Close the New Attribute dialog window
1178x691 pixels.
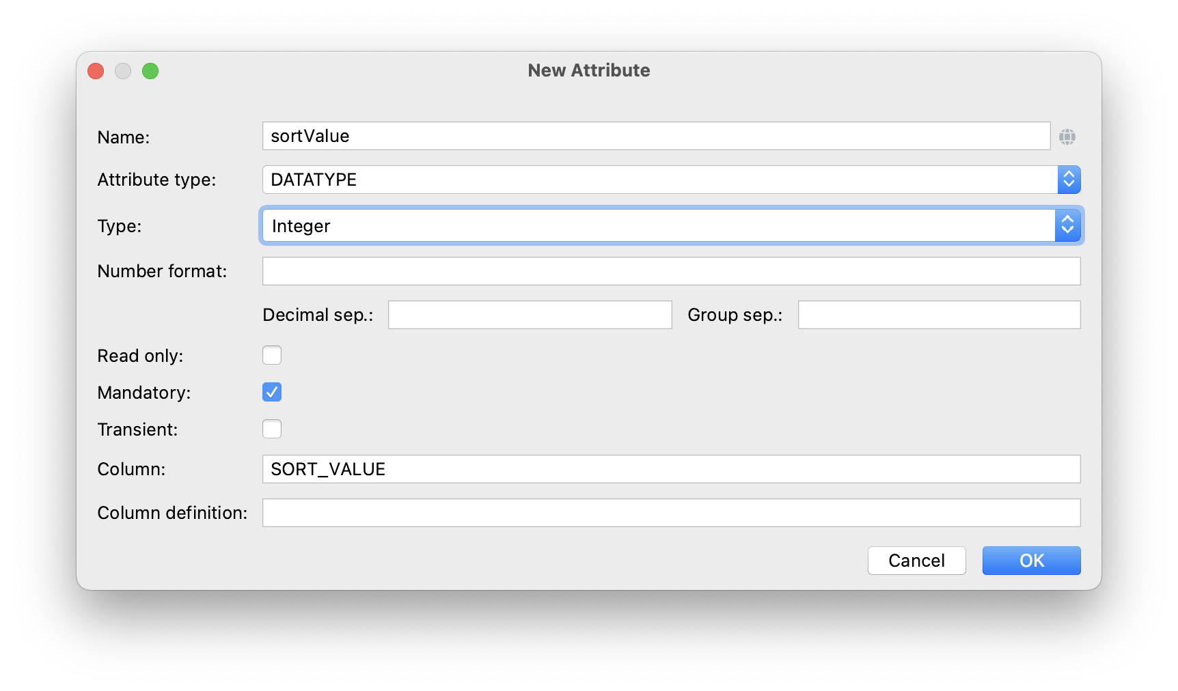point(96,71)
